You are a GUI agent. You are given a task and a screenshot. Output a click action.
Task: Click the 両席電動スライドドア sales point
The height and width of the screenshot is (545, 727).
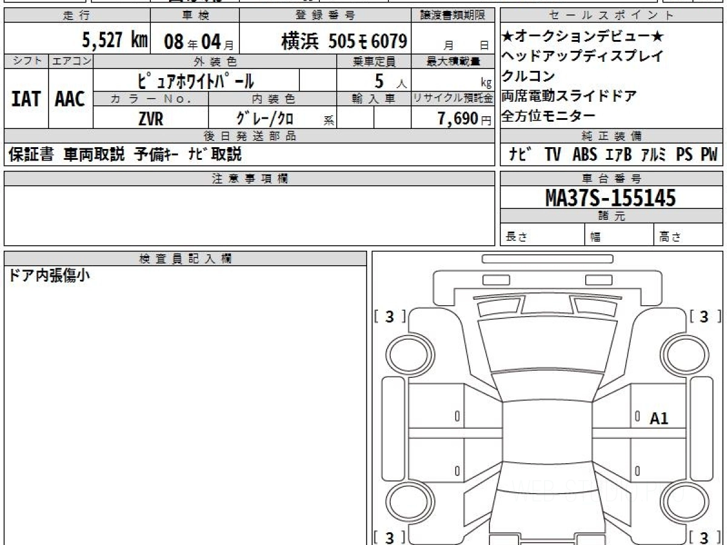click(569, 96)
